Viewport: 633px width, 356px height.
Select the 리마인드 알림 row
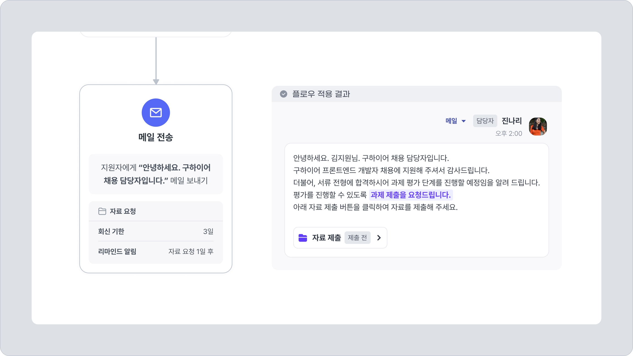156,251
